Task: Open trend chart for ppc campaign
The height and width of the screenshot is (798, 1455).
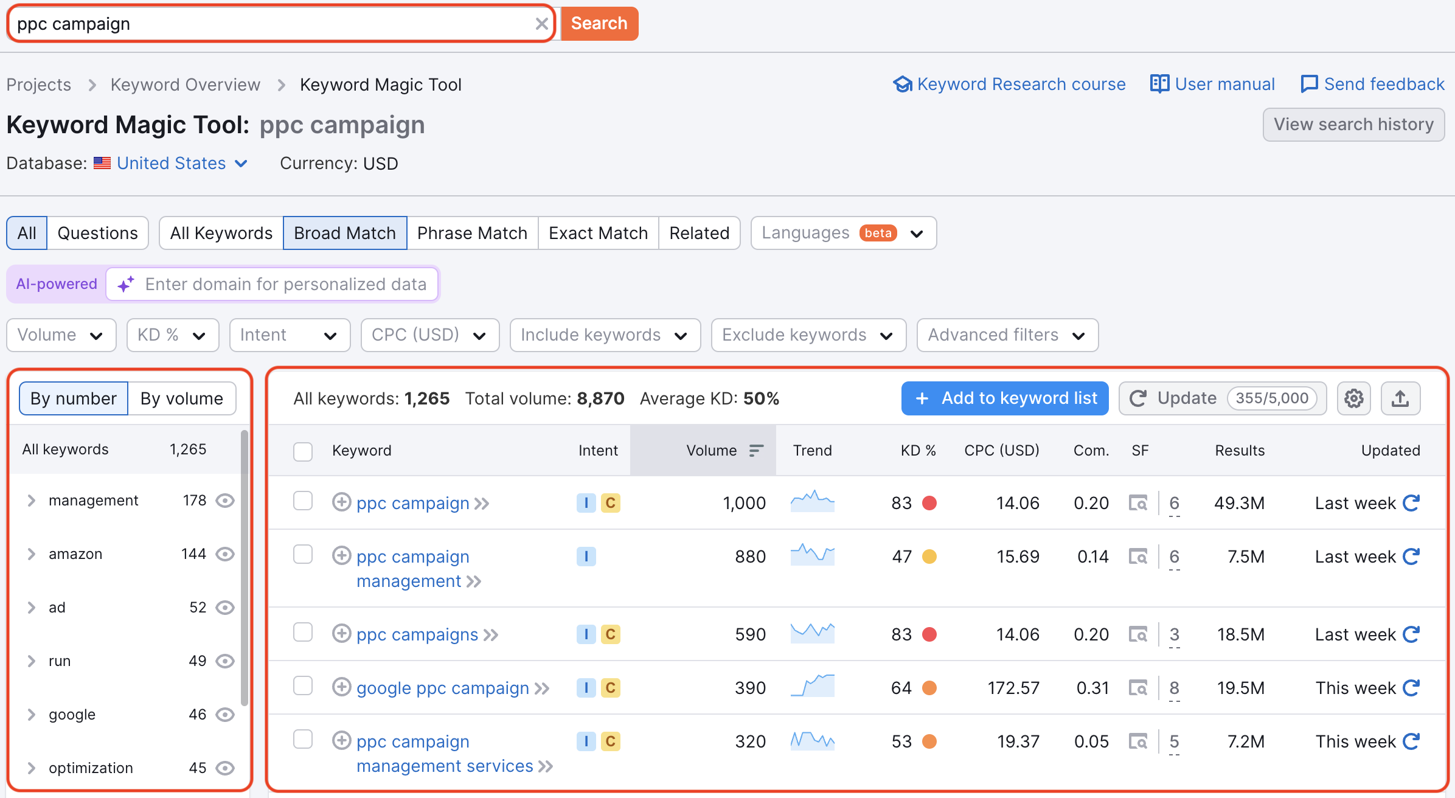Action: coord(813,502)
